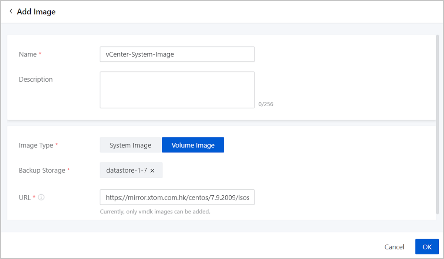Confirm with the OK button
444x259 pixels.
(427, 247)
